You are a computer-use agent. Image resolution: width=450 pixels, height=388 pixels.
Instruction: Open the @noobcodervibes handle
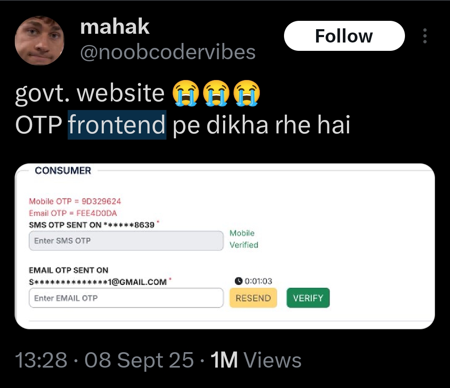[168, 52]
